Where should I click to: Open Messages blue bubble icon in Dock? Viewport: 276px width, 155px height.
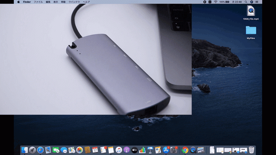(64, 150)
